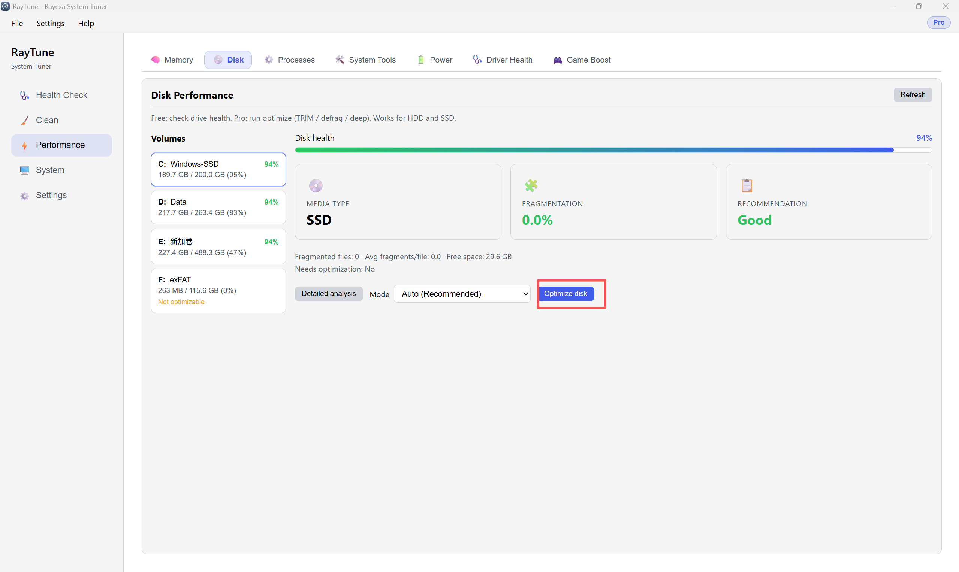Select the E: 新加卷 volume
959x572 pixels.
218,246
